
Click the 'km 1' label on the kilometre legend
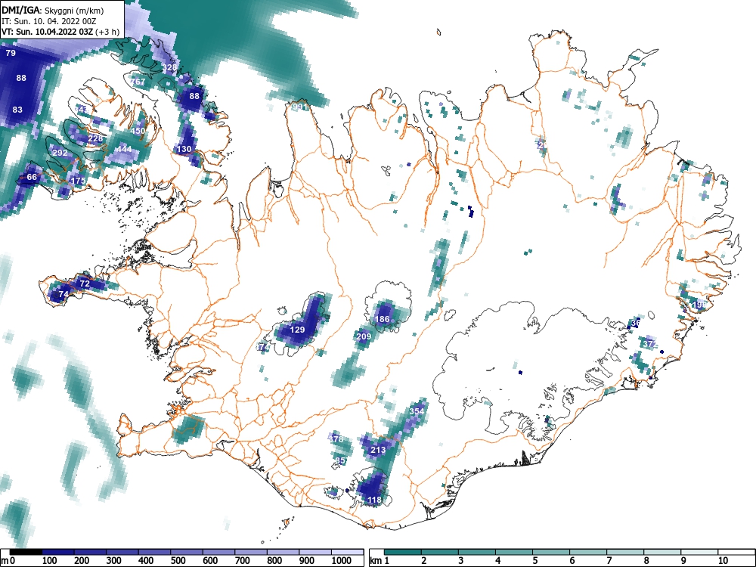point(380,561)
